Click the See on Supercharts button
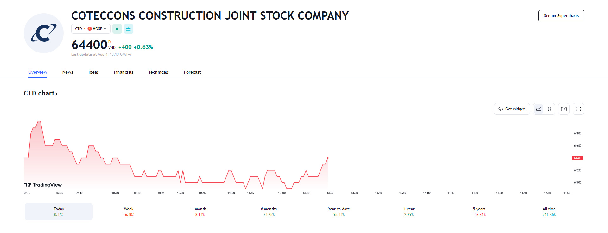Screen dimensions: 608x233 pos(561,16)
